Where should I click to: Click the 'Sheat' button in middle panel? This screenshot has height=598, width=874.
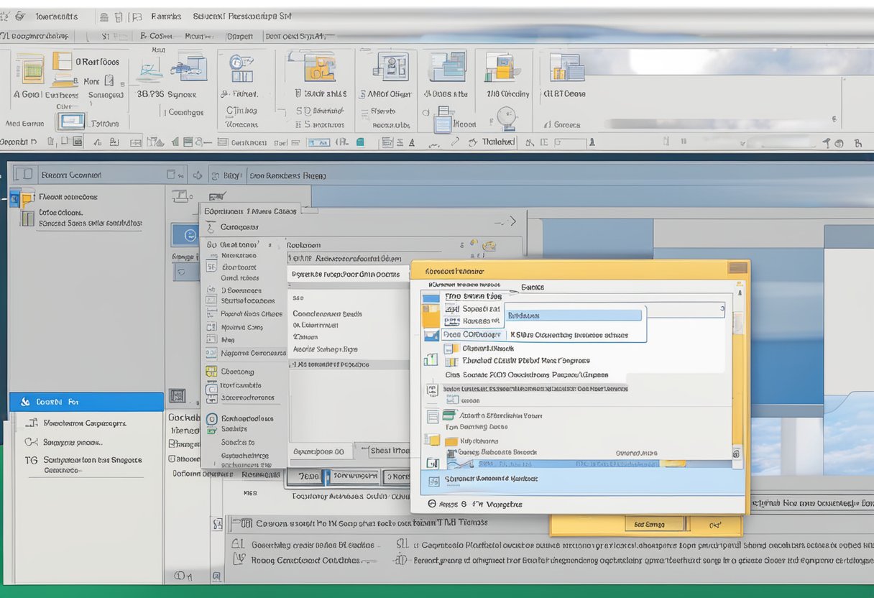coord(389,451)
